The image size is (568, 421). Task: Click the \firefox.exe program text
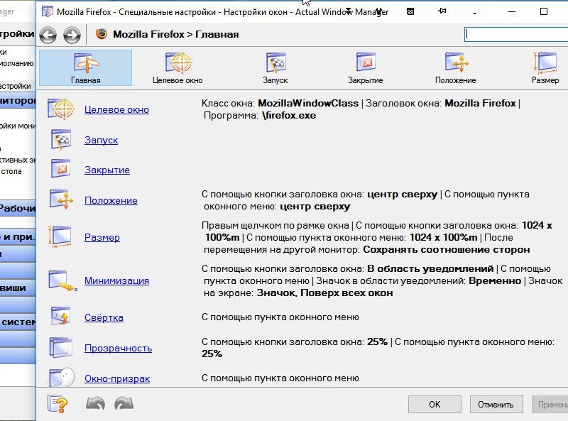click(x=289, y=116)
